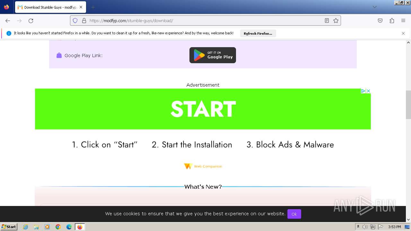Open the Windows Start menu
The width and height of the screenshot is (411, 231).
(x=9, y=227)
